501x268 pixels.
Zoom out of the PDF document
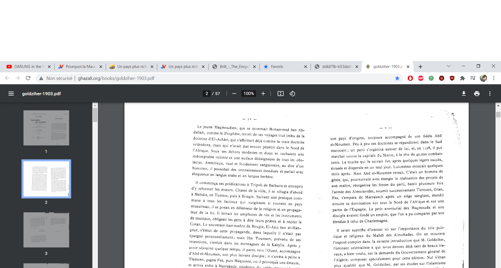point(234,94)
